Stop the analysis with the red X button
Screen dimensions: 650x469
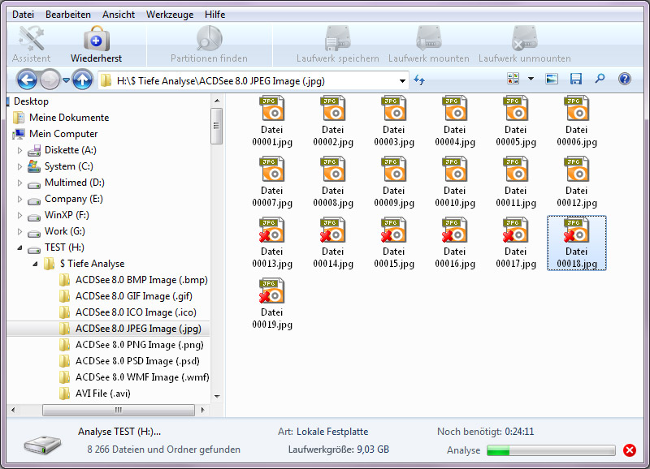[x=630, y=450]
